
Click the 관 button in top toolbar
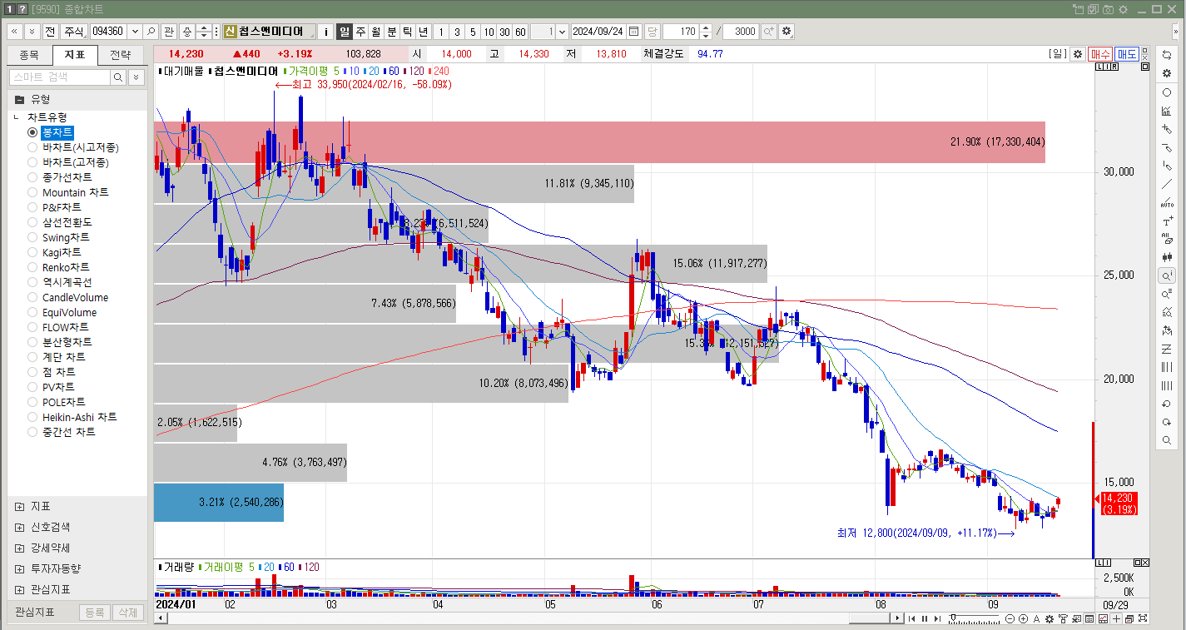(169, 32)
